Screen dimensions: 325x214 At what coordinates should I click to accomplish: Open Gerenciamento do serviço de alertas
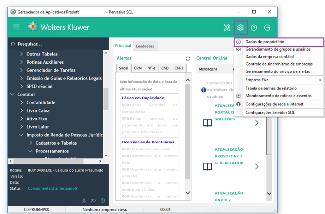[x=279, y=71]
